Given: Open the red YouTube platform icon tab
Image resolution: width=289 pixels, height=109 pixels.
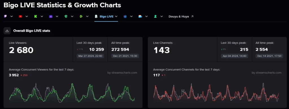Looking at the screenshot, I should click(x=20, y=16).
